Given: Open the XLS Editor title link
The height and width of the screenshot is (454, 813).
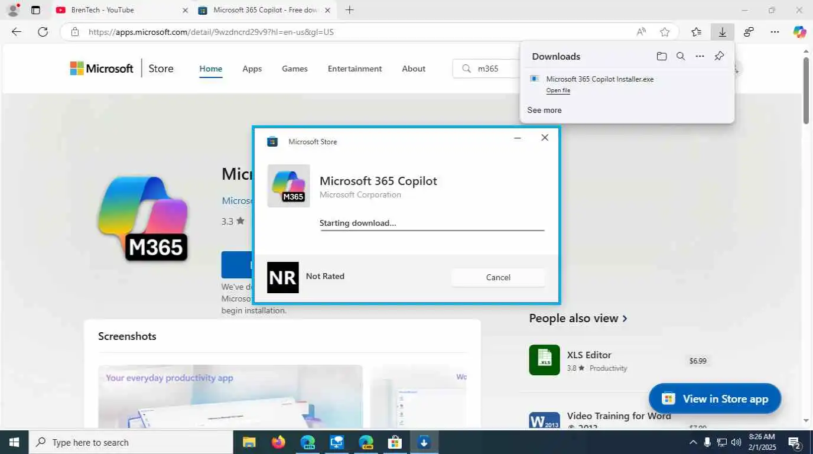Looking at the screenshot, I should click(x=589, y=355).
